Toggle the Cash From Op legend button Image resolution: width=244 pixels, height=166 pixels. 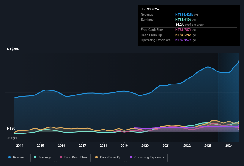click(108, 157)
